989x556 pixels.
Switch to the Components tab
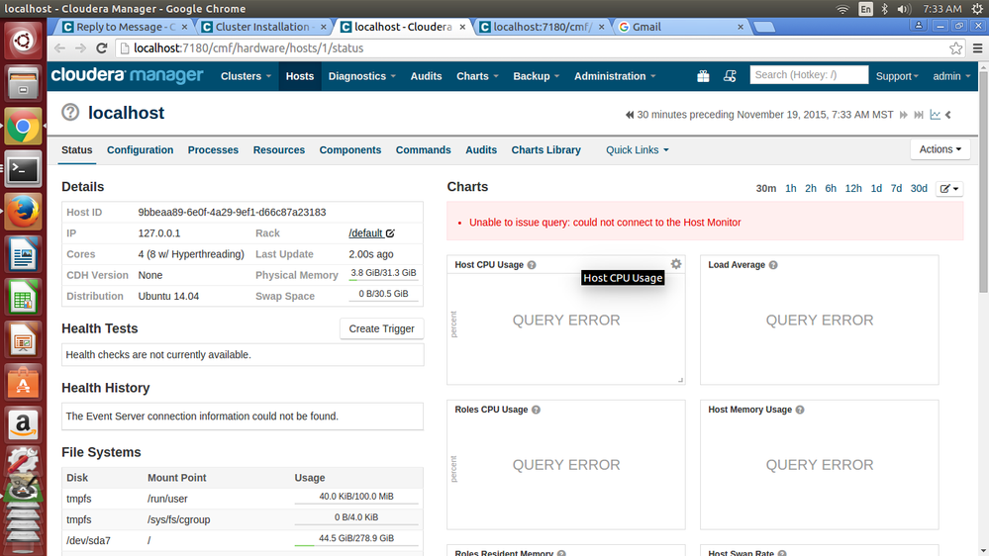tap(350, 150)
